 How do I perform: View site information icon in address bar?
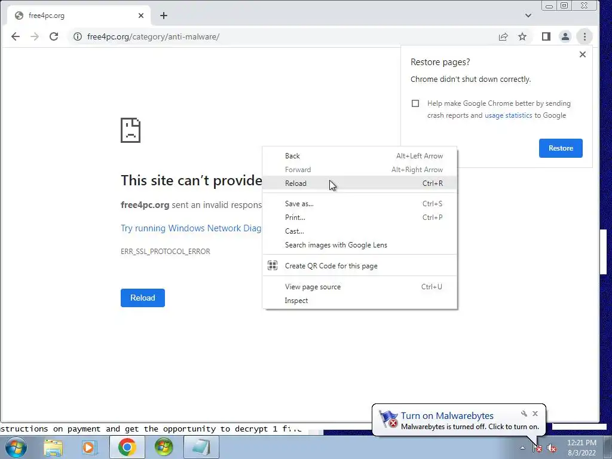point(78,36)
